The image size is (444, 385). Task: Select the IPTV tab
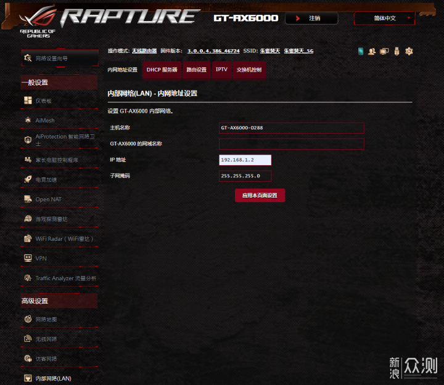(x=221, y=70)
